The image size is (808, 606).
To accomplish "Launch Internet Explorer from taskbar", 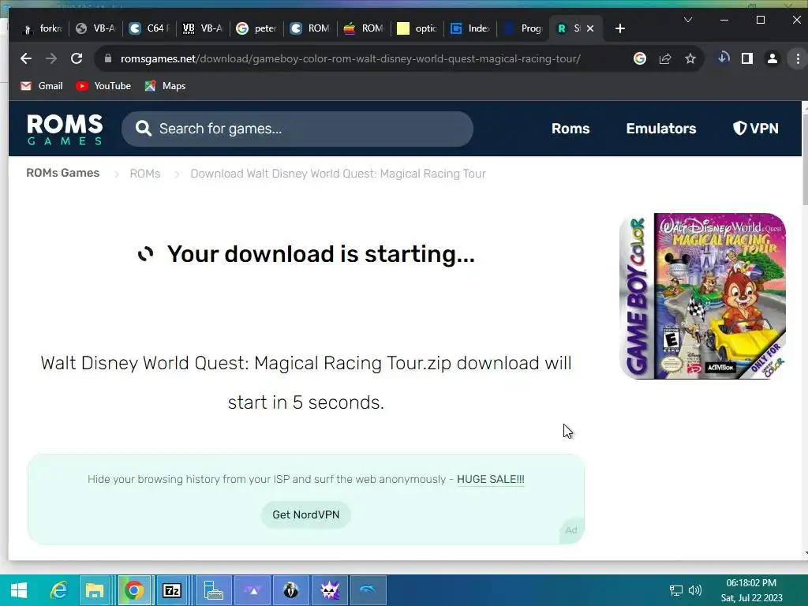I will pos(58,590).
